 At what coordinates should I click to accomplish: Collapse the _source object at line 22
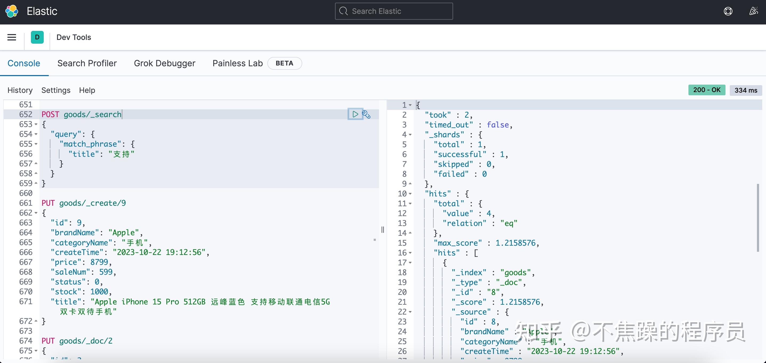click(x=410, y=312)
